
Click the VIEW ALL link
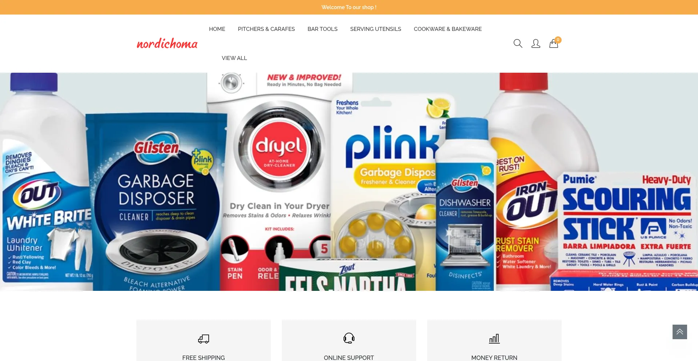(x=234, y=58)
